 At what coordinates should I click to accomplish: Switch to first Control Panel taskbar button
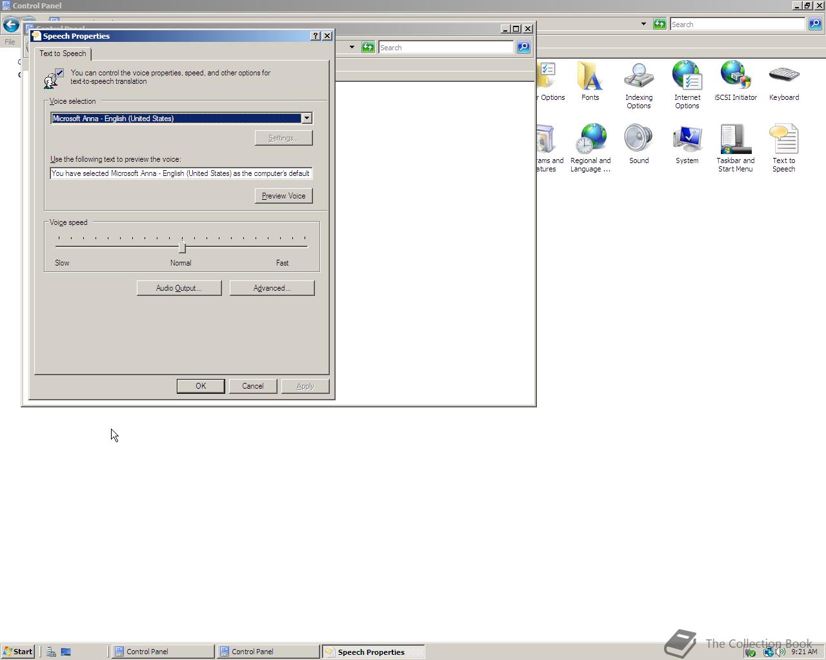[163, 652]
